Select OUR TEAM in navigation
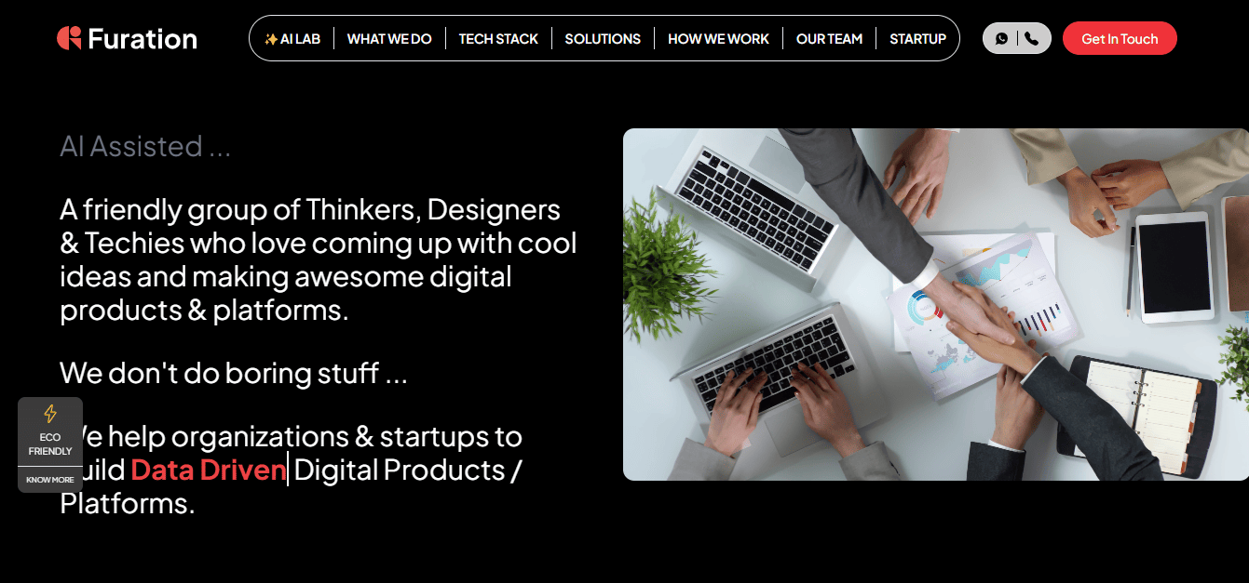Viewport: 1249px width, 583px height. coord(829,39)
